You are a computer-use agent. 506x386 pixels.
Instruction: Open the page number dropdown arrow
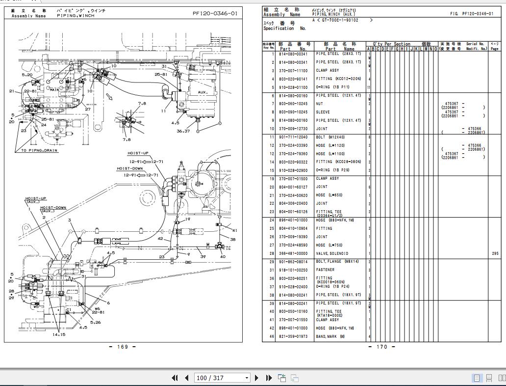(247, 378)
